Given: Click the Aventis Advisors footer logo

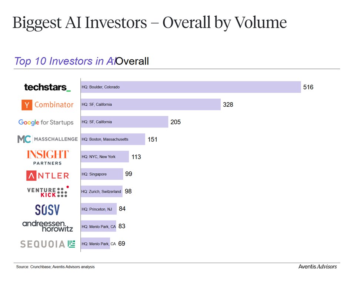Looking at the screenshot, I should [x=317, y=266].
